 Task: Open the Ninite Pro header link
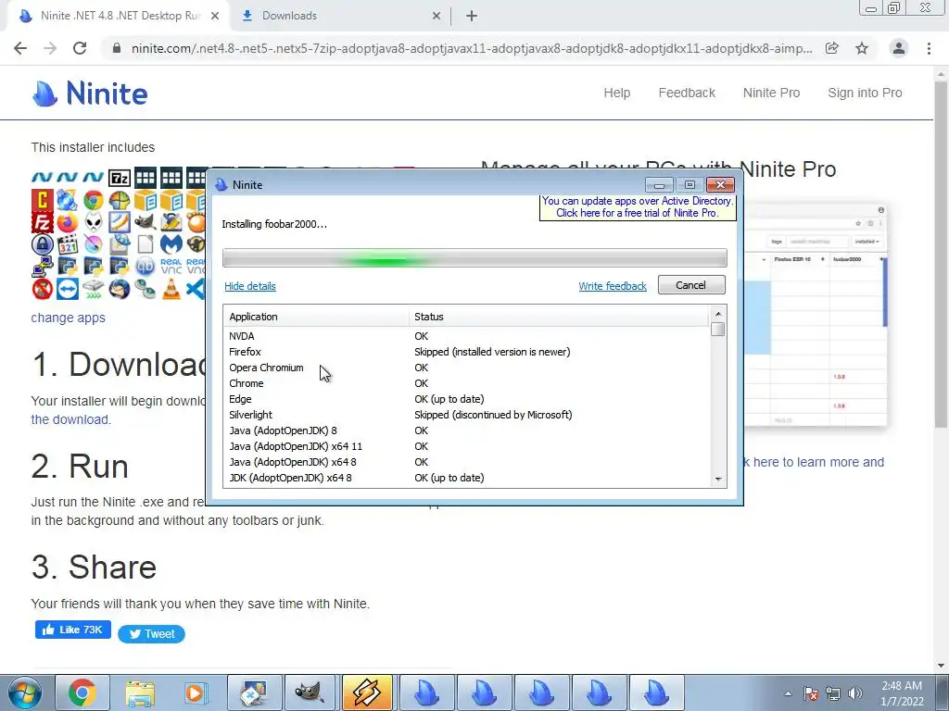click(772, 94)
